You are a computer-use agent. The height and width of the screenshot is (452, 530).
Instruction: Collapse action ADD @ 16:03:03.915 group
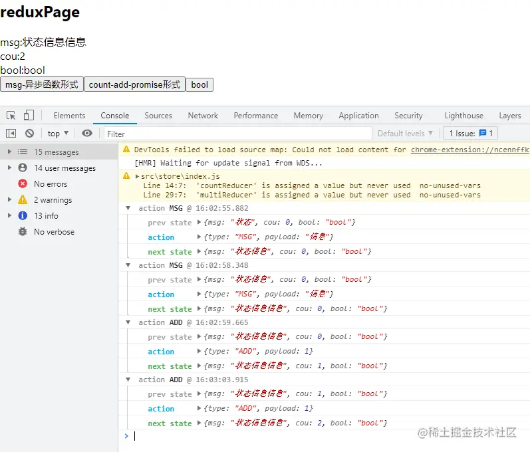click(128, 380)
